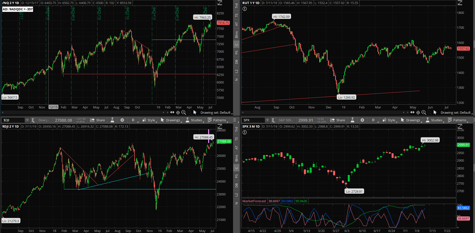Open chart settings gear in SPX toolbar
475x233 pixels.
click(x=362, y=120)
